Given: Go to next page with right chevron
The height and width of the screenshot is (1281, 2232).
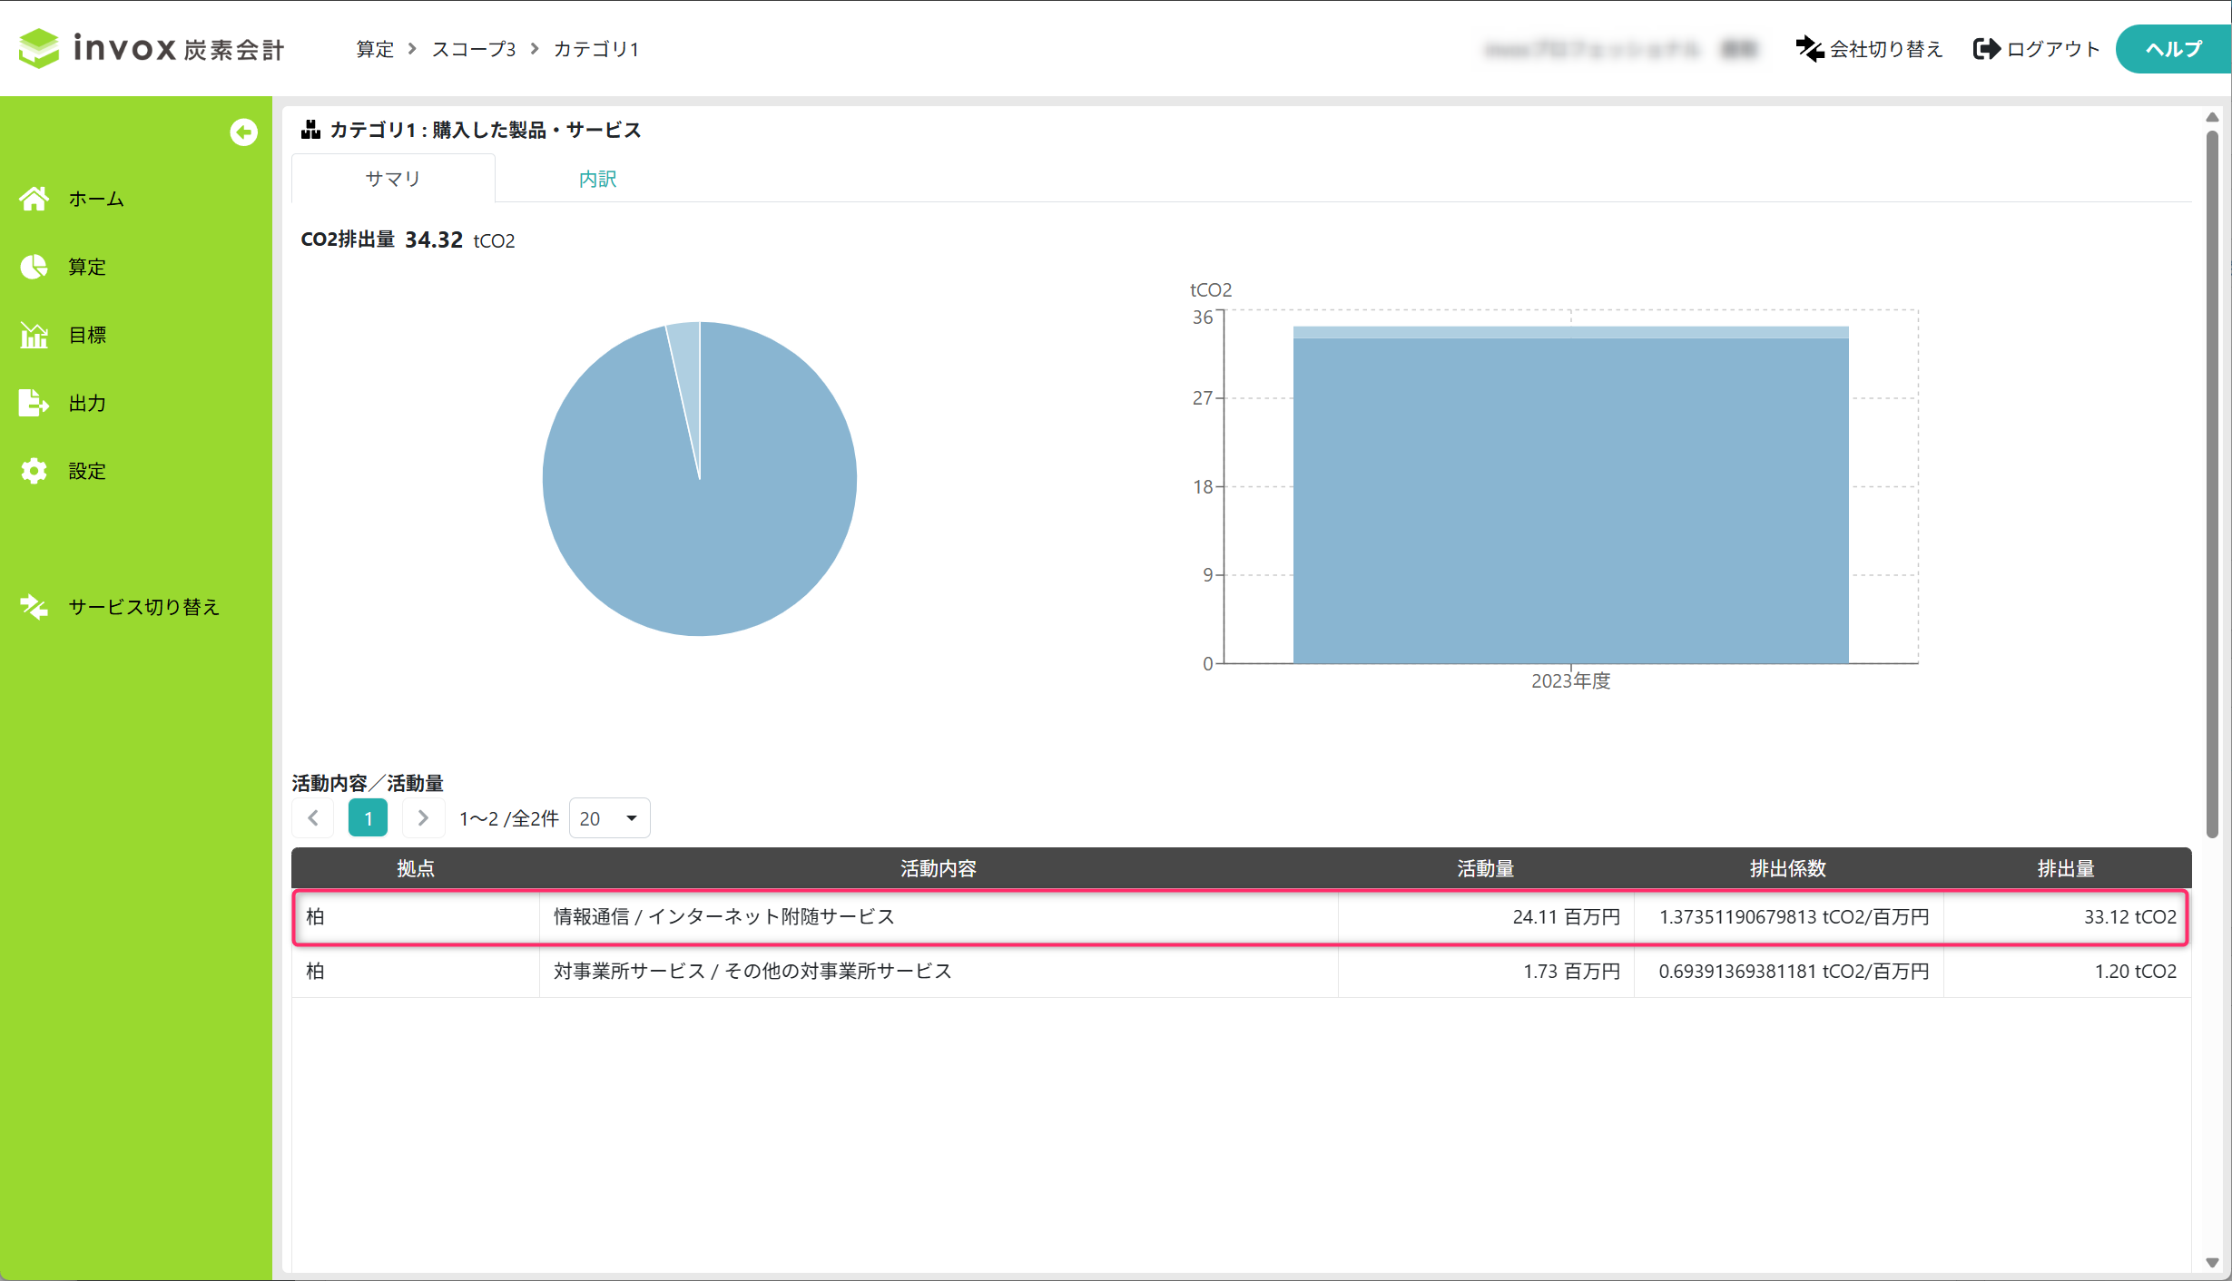Looking at the screenshot, I should (x=423, y=818).
